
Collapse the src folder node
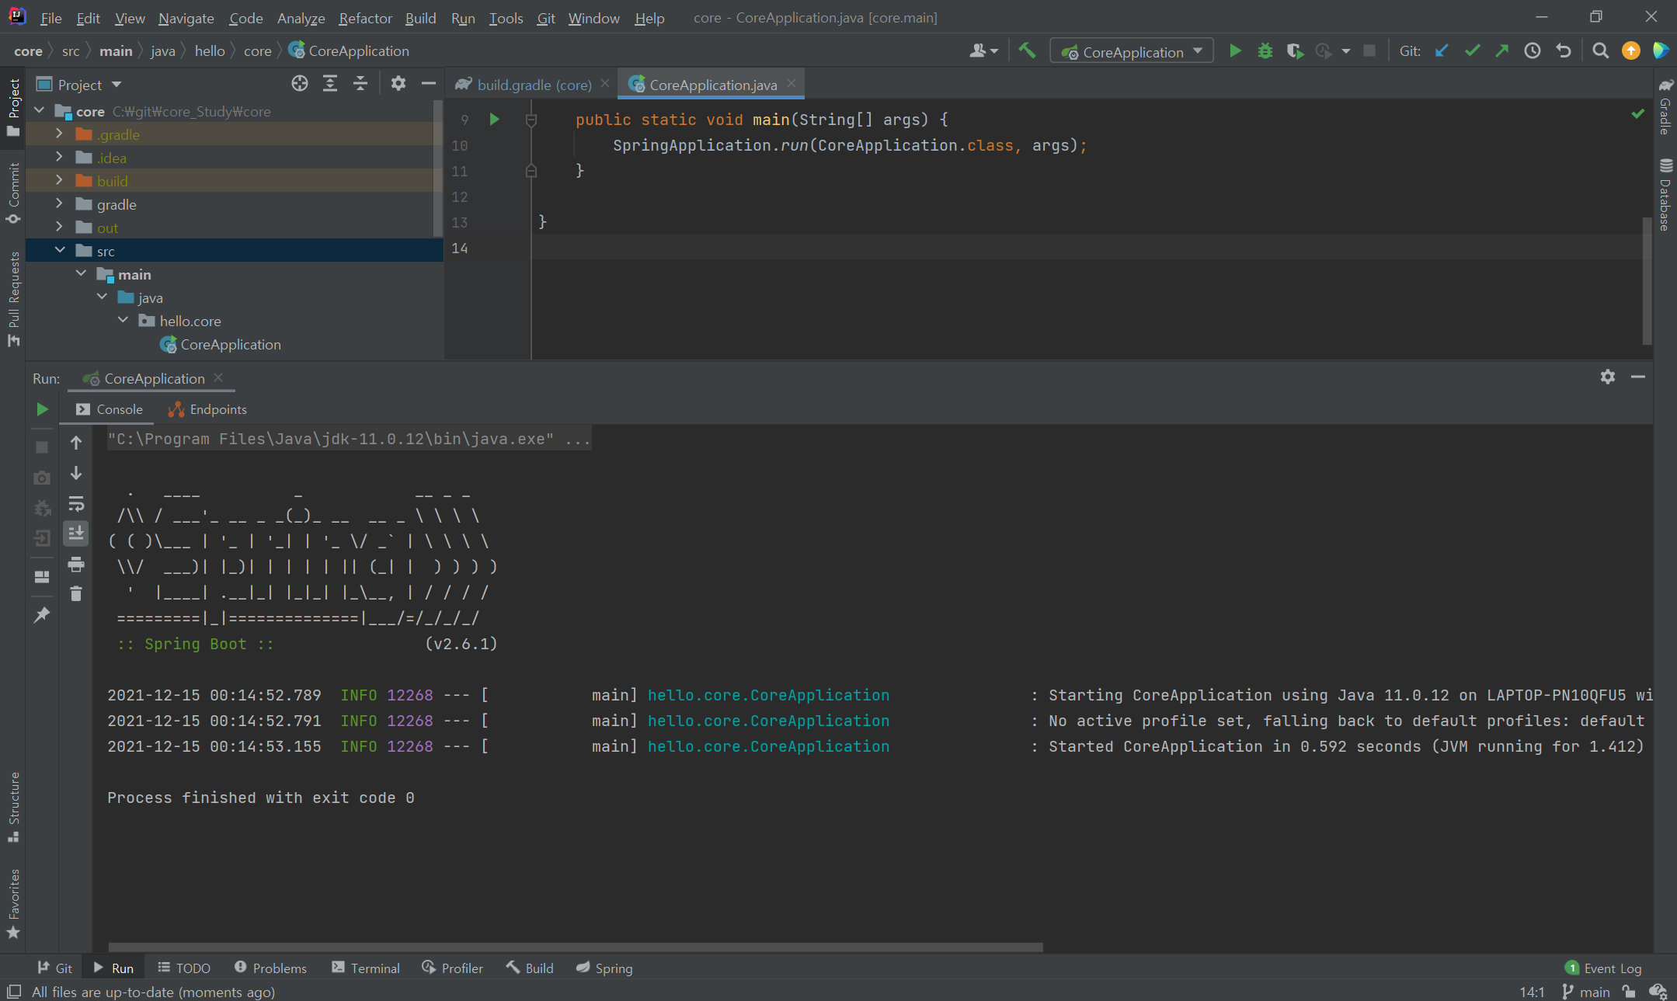(59, 250)
